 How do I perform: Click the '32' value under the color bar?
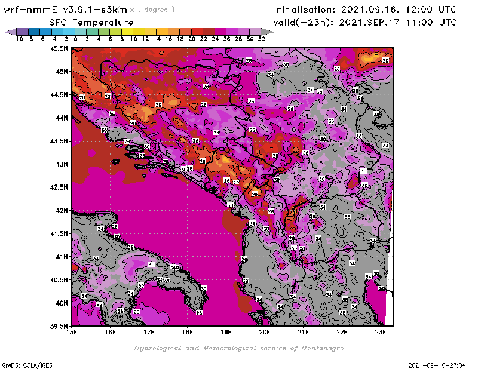tap(262, 39)
